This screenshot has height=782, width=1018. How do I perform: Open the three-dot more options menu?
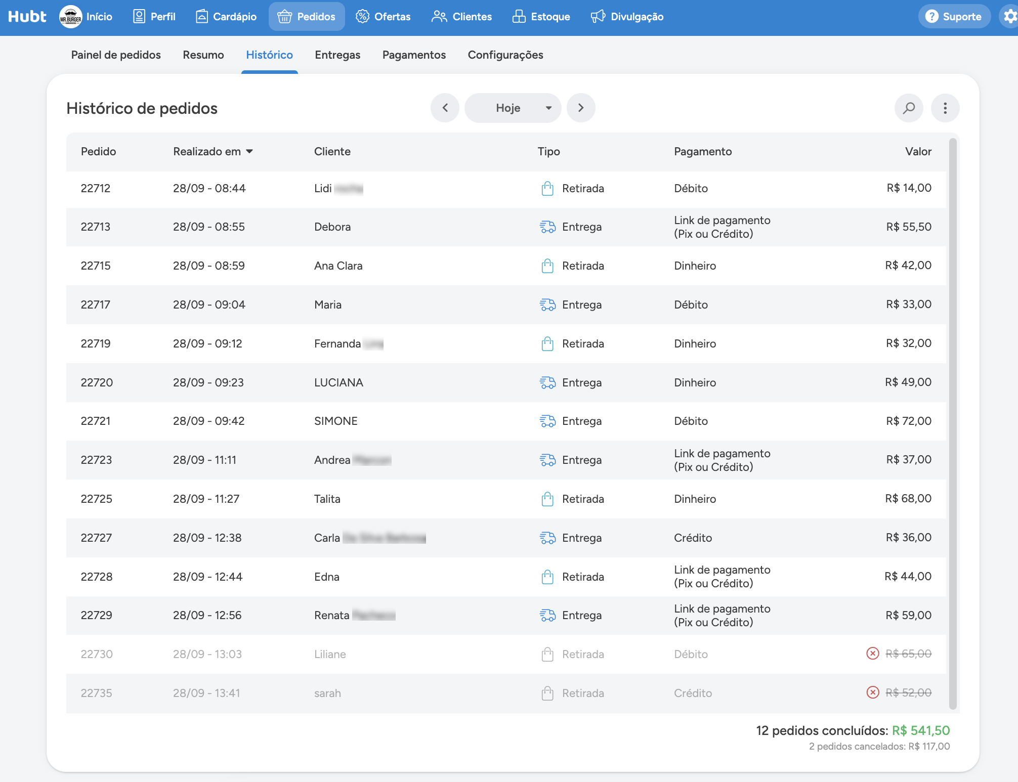(x=945, y=108)
